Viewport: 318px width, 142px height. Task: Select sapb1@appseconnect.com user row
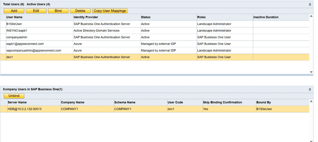[x=25, y=44]
